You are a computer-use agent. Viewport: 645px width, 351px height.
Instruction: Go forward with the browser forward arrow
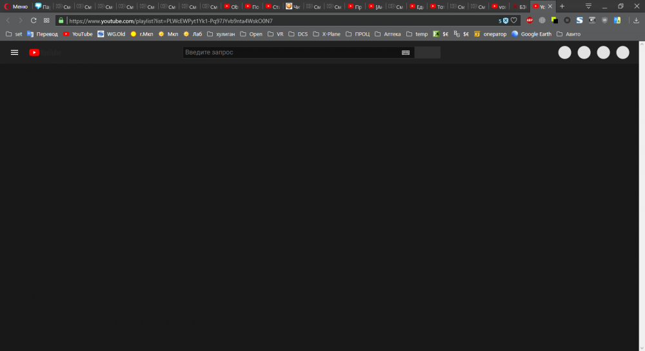20,21
